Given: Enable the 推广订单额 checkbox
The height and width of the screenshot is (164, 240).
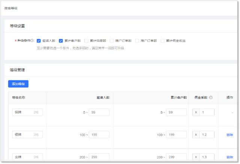Looking at the screenshot, I should [x=137, y=41].
